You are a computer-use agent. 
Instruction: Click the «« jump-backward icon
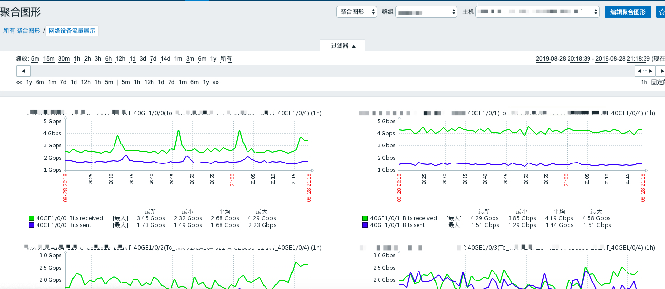point(19,82)
